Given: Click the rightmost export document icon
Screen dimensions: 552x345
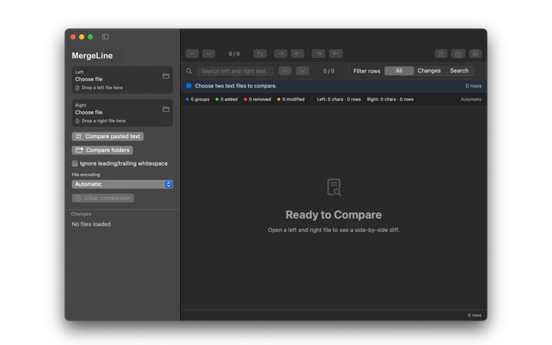Looking at the screenshot, I should 475,54.
